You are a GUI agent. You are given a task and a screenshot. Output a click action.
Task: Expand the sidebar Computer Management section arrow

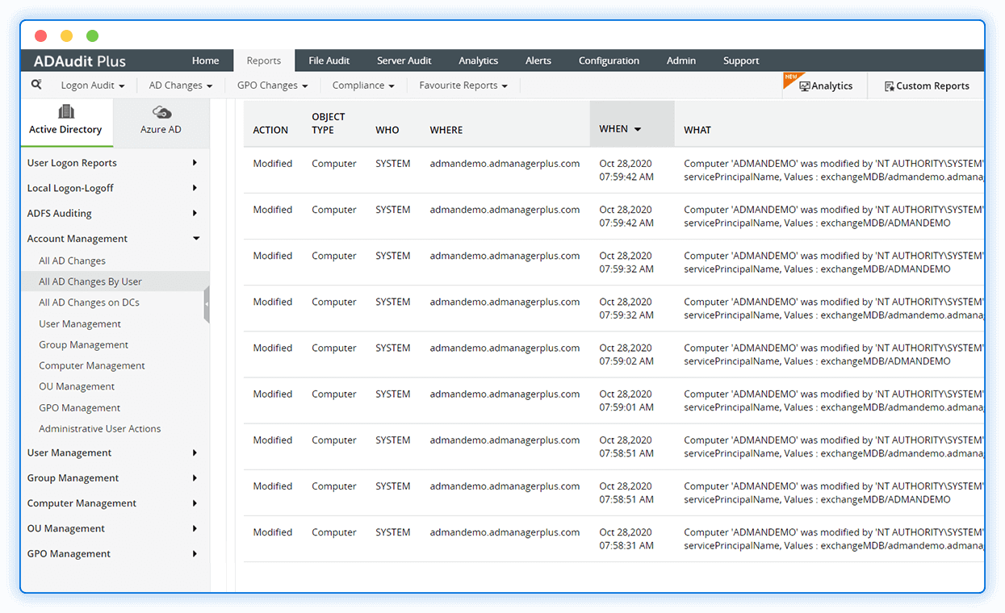click(x=195, y=503)
